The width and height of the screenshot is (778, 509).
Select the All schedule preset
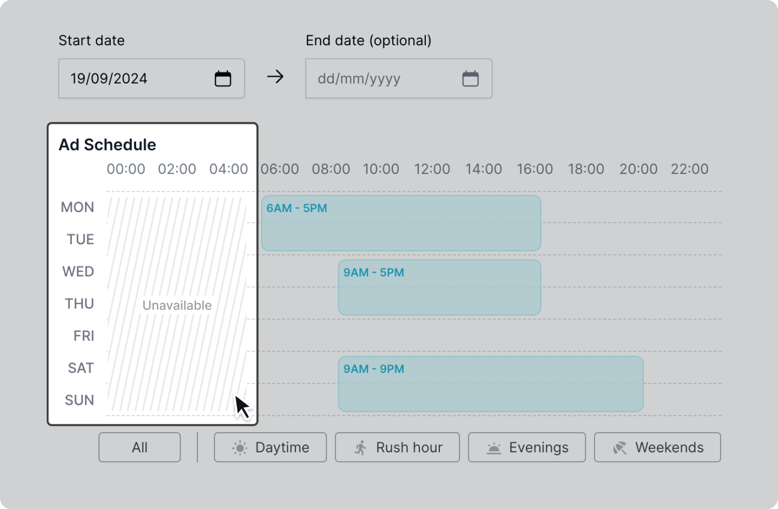(x=139, y=447)
